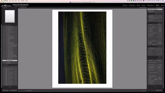165x93 pixels.
Task: Open the Slideshow module
Action: [151, 5]
